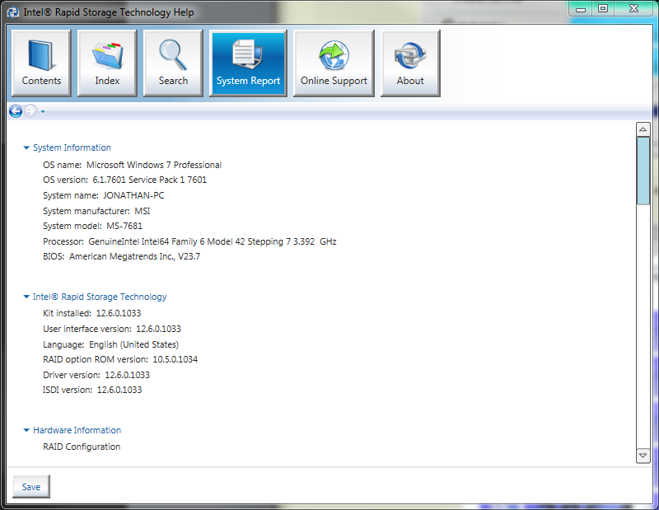This screenshot has height=510, width=659.
Task: Open the Search magnifier tab
Action: [x=173, y=63]
